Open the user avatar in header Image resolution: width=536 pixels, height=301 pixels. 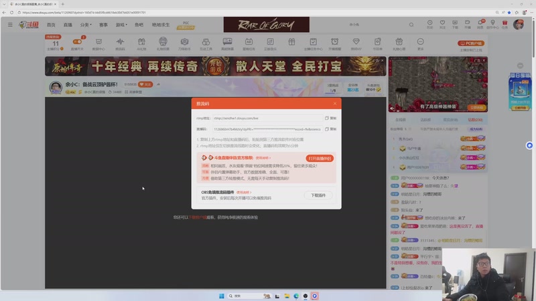coord(518,25)
